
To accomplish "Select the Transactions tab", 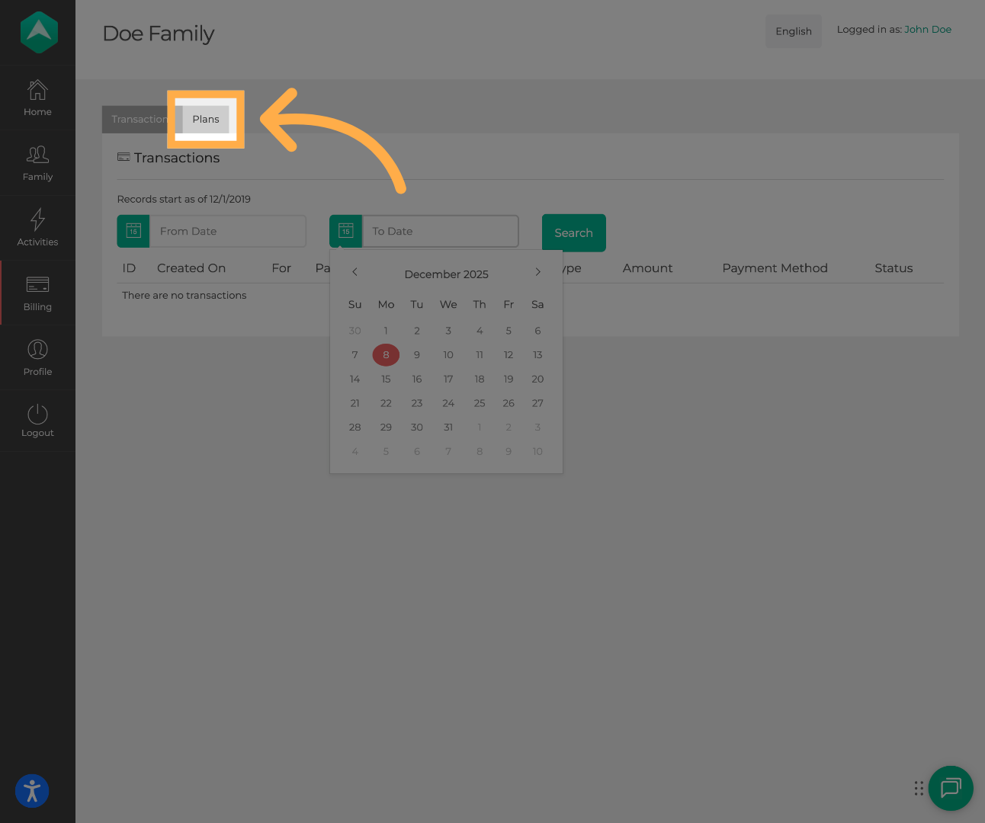I will 138,120.
